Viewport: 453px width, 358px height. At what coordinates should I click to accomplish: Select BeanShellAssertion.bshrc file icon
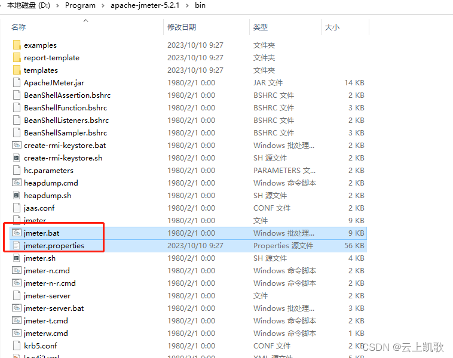17,95
